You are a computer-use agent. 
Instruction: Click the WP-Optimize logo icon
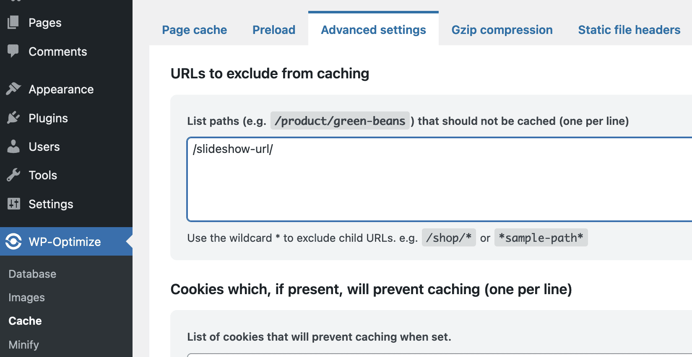tap(13, 241)
